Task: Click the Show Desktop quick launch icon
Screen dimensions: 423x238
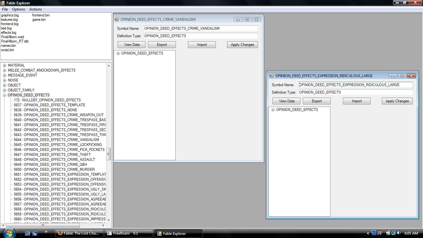Action: 28,233
